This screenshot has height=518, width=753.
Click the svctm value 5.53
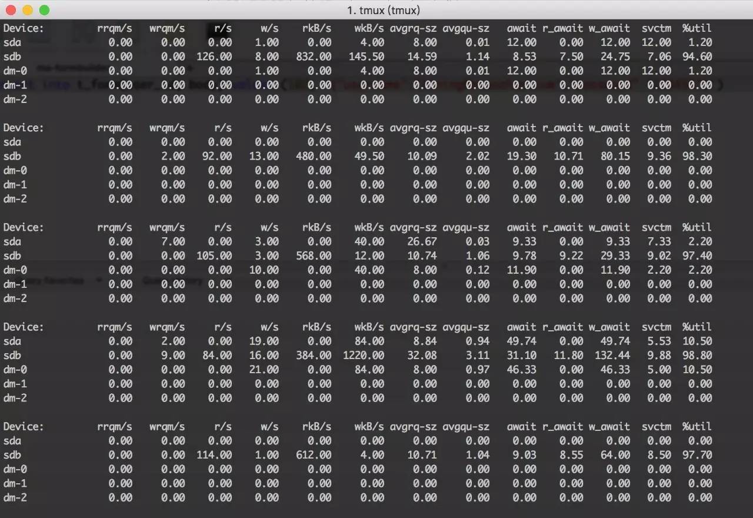tap(659, 341)
